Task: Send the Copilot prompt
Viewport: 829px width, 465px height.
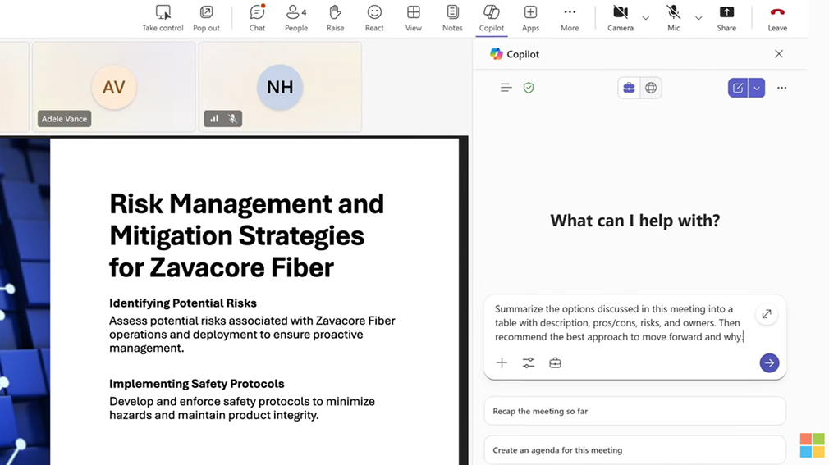Action: (769, 363)
